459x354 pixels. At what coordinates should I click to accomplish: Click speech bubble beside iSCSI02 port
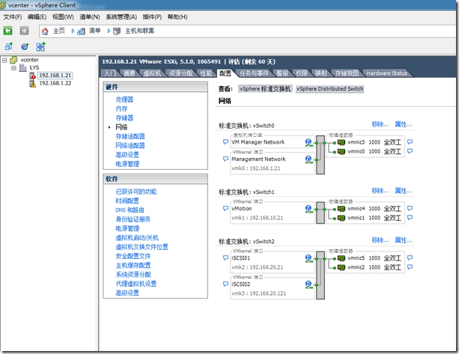click(x=225, y=284)
